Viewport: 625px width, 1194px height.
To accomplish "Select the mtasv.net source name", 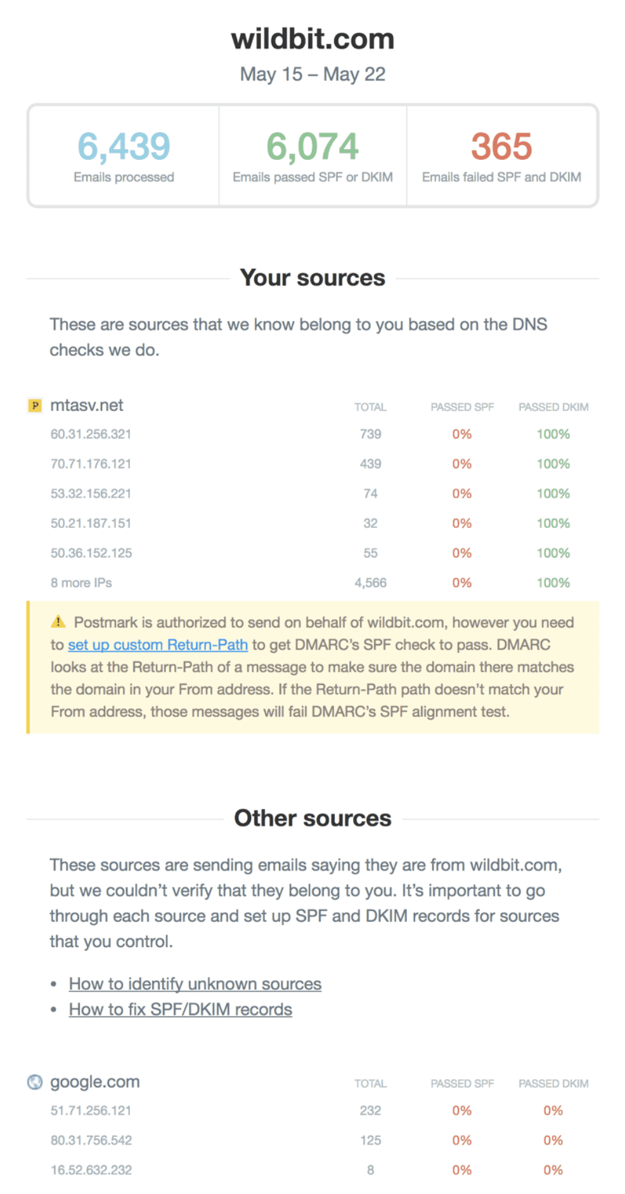I will pyautogui.click(x=87, y=405).
